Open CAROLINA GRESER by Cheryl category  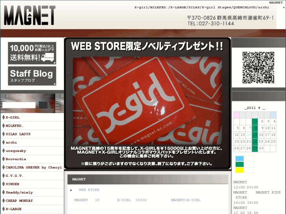tap(34, 167)
